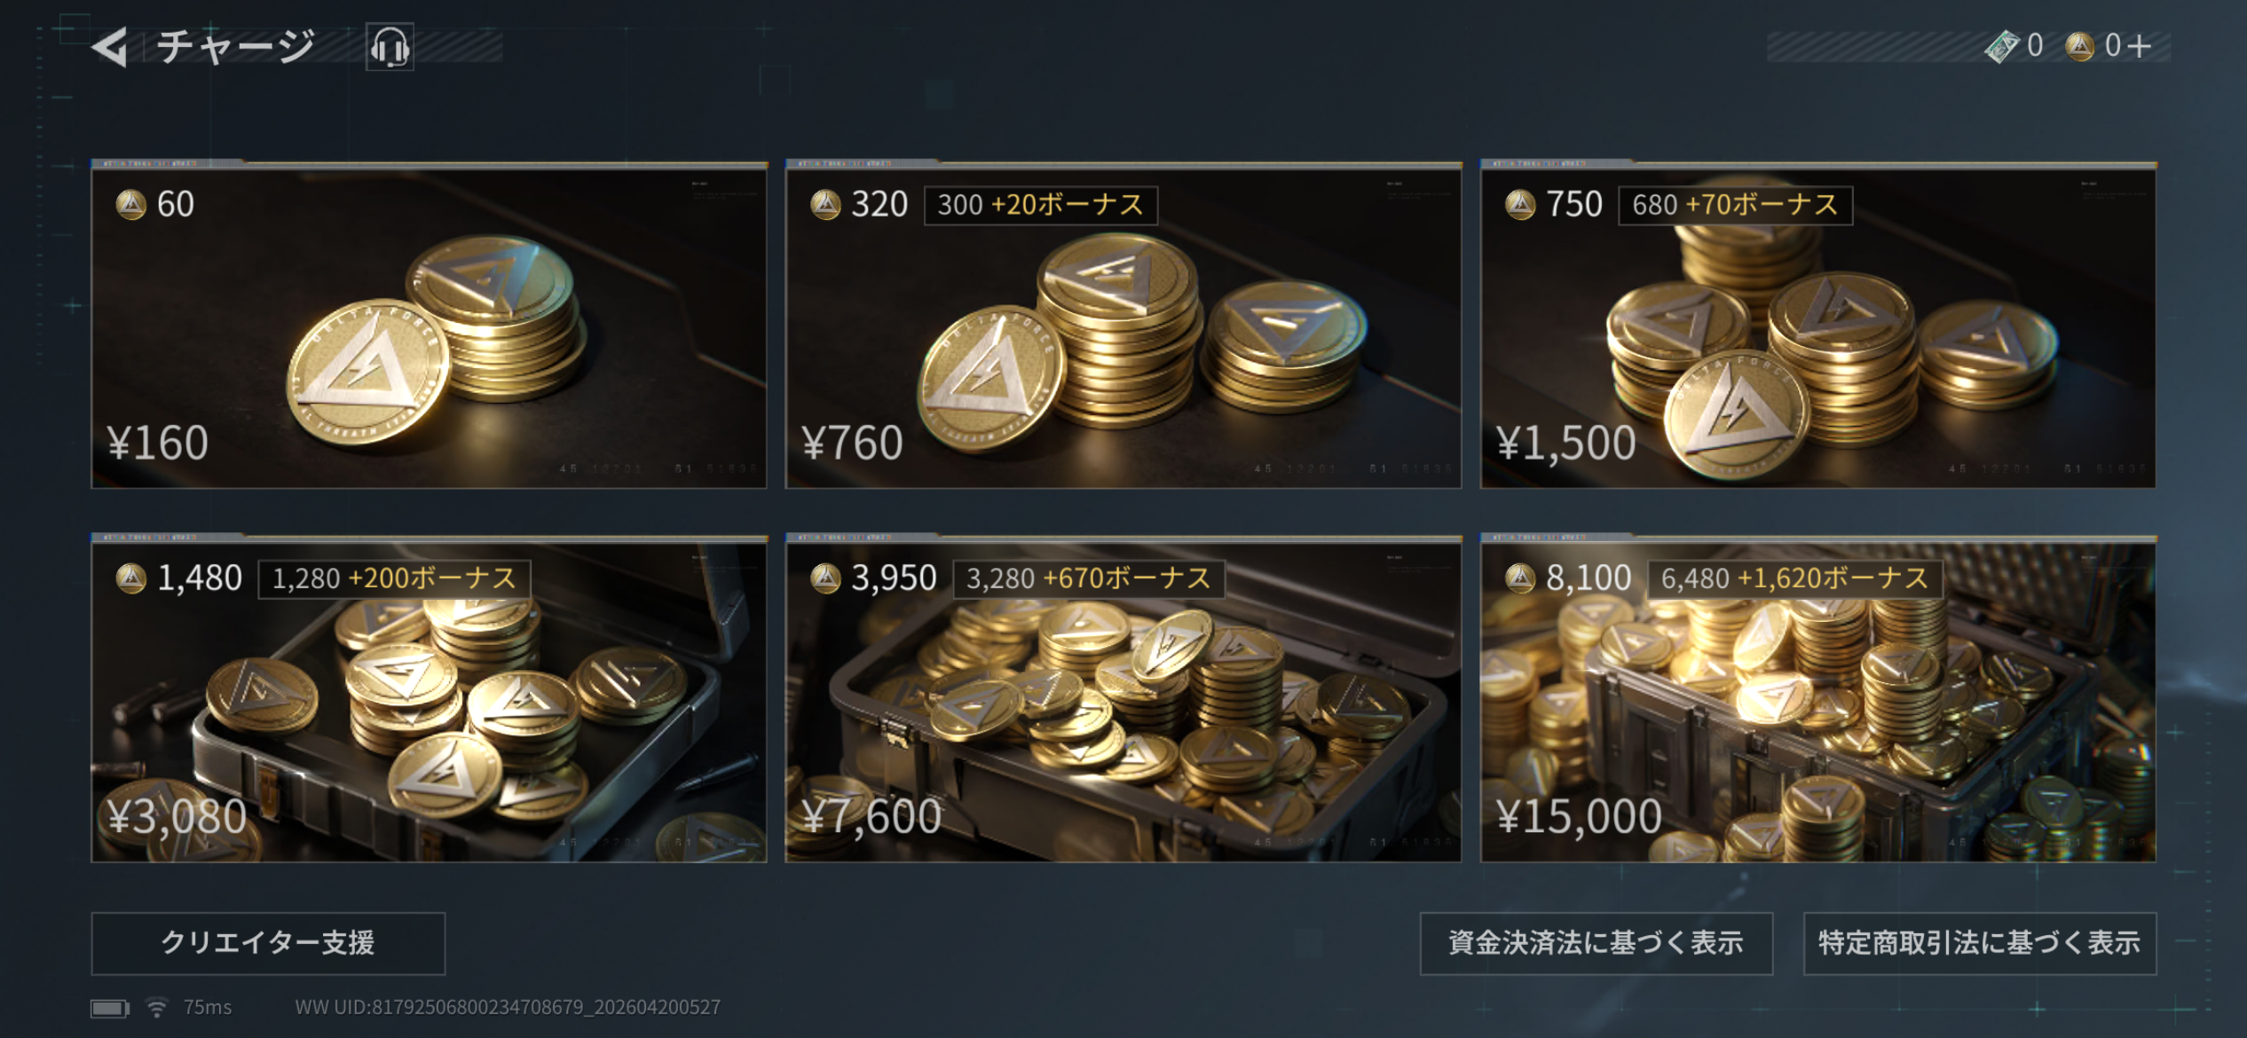Select the 320 coins pack for ¥760

click(1123, 326)
